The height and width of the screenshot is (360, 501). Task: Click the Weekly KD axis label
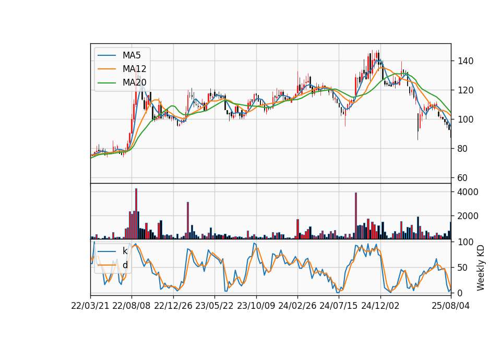[480, 268]
